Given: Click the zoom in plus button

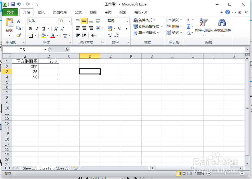Looking at the screenshot, I should pyautogui.click(x=242, y=174).
